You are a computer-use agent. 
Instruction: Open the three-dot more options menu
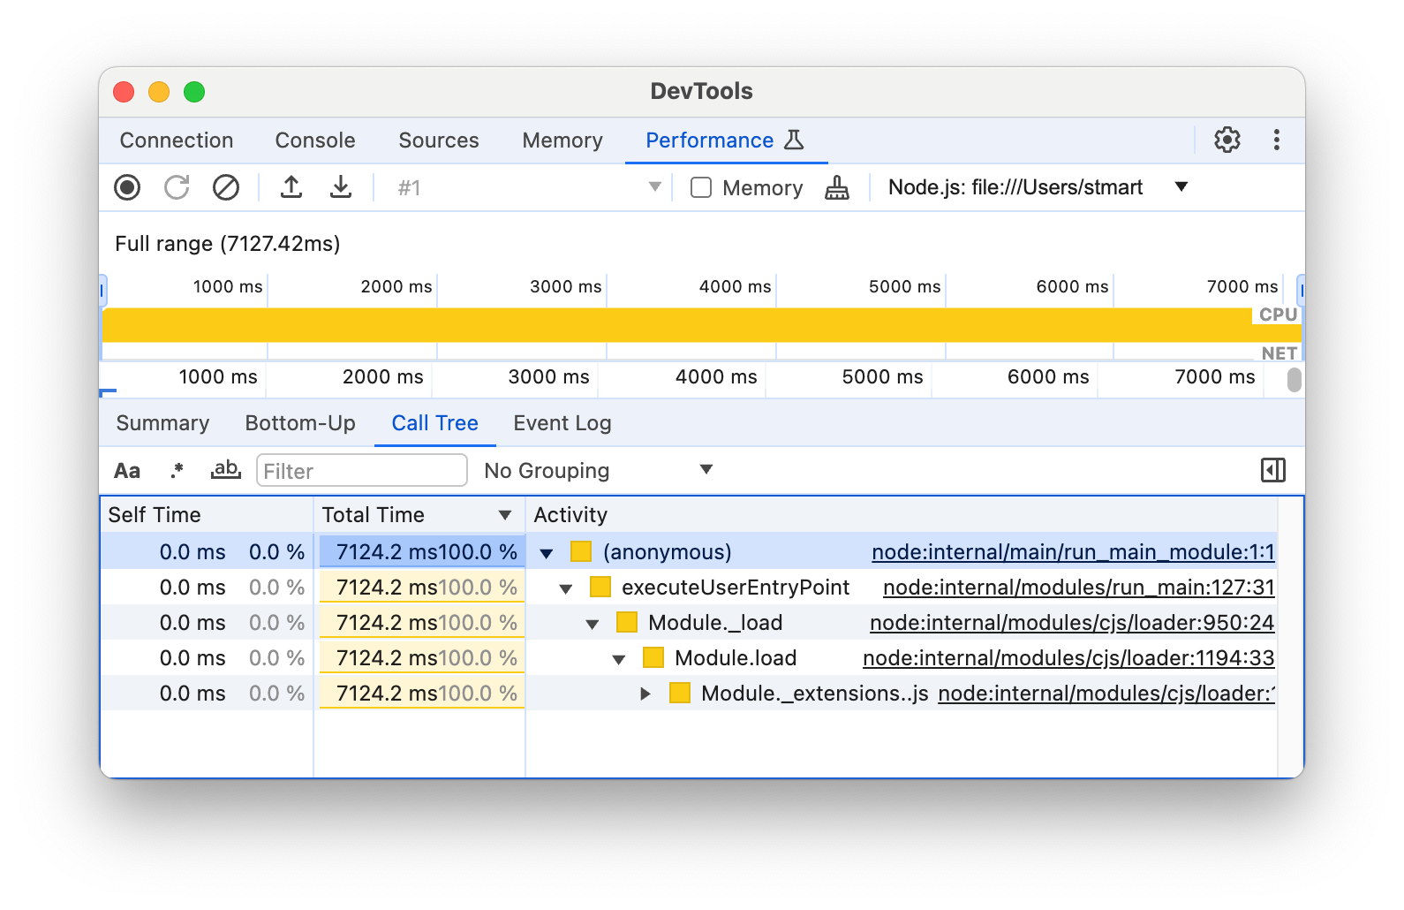pyautogui.click(x=1276, y=140)
